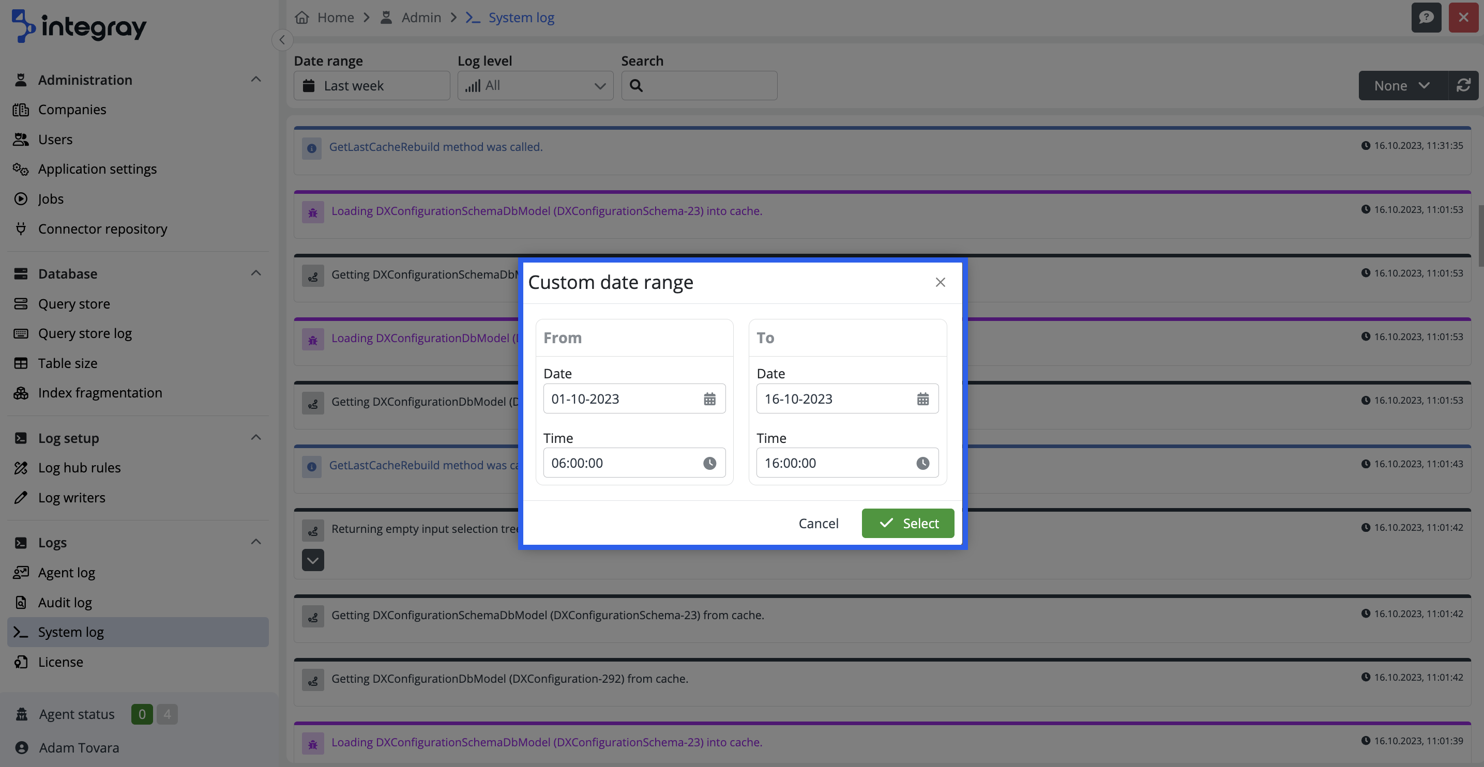Collapse the Administration section
The height and width of the screenshot is (767, 1484).
tap(256, 80)
